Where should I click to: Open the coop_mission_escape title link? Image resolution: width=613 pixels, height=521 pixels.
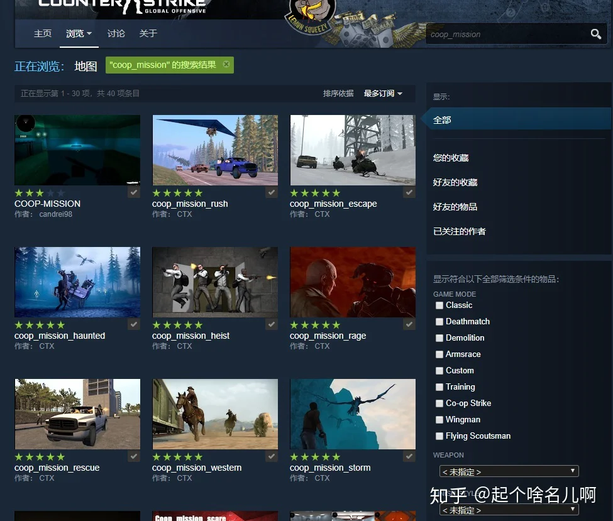333,204
